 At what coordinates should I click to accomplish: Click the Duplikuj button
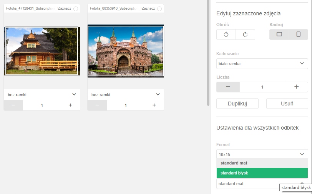click(x=237, y=104)
